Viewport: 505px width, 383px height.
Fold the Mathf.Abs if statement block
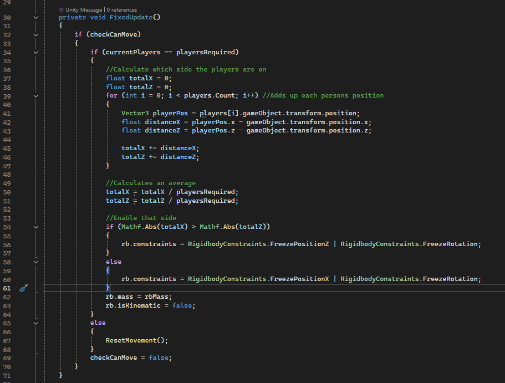pos(36,227)
